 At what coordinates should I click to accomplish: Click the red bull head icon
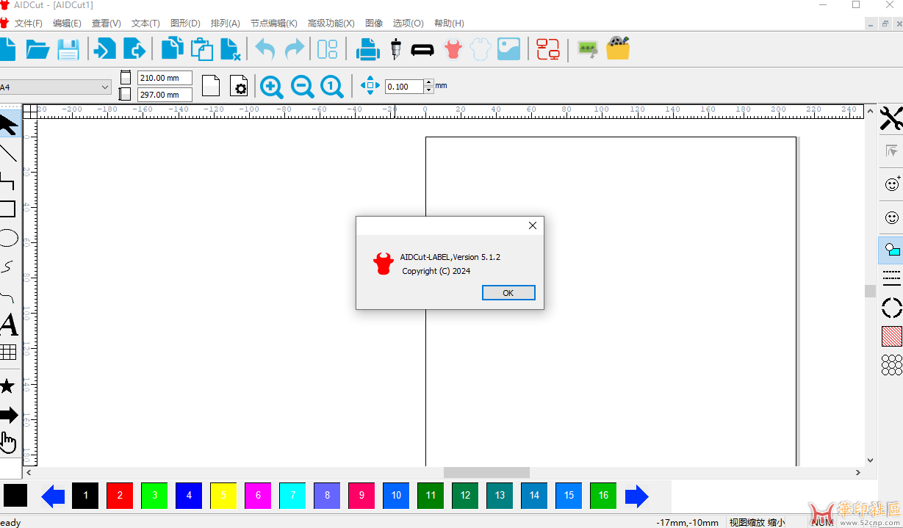click(453, 49)
